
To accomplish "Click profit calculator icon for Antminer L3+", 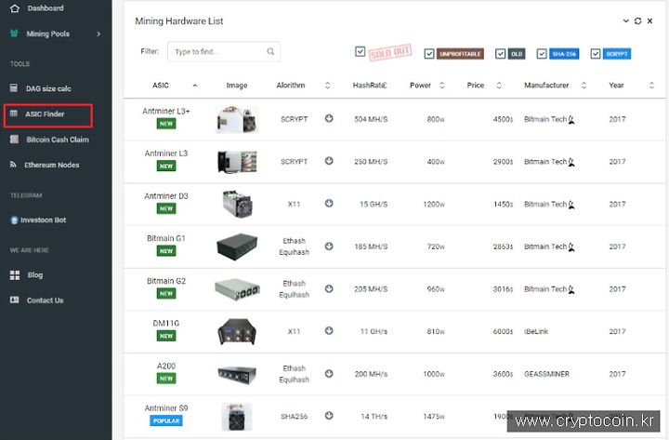I will [x=329, y=118].
